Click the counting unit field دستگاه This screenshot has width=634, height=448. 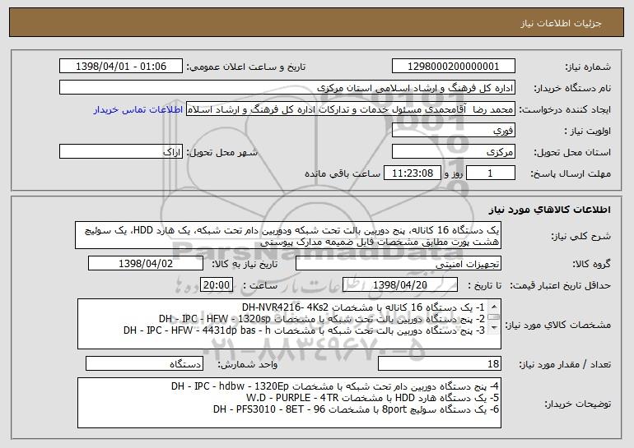pyautogui.click(x=144, y=363)
